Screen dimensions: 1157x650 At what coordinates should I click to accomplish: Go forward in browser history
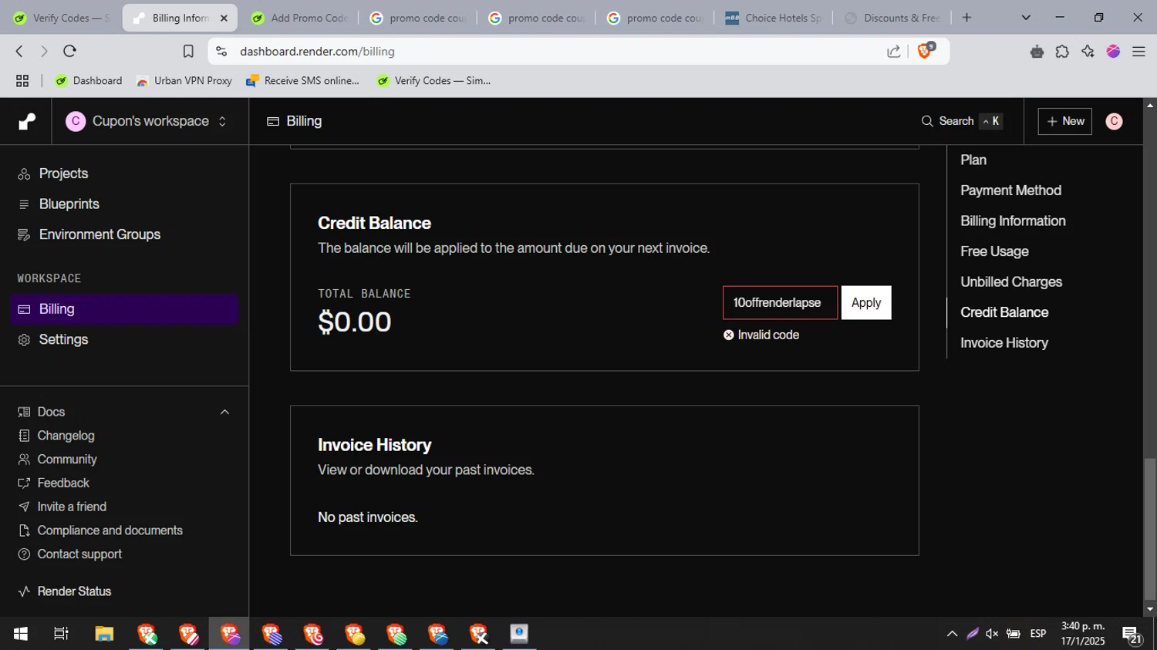(x=44, y=52)
